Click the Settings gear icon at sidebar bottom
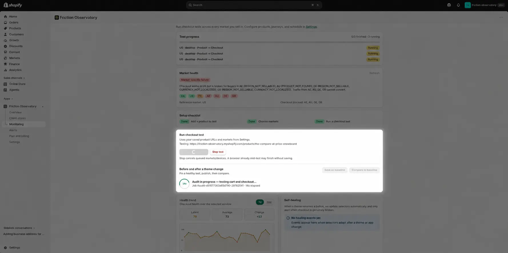Image resolution: width=508 pixels, height=253 pixels. tap(5, 248)
